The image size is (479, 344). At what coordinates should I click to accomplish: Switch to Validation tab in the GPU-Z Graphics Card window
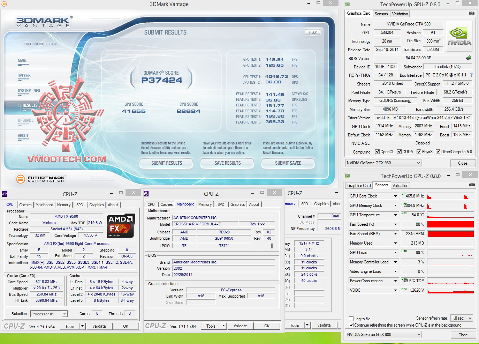point(400,14)
